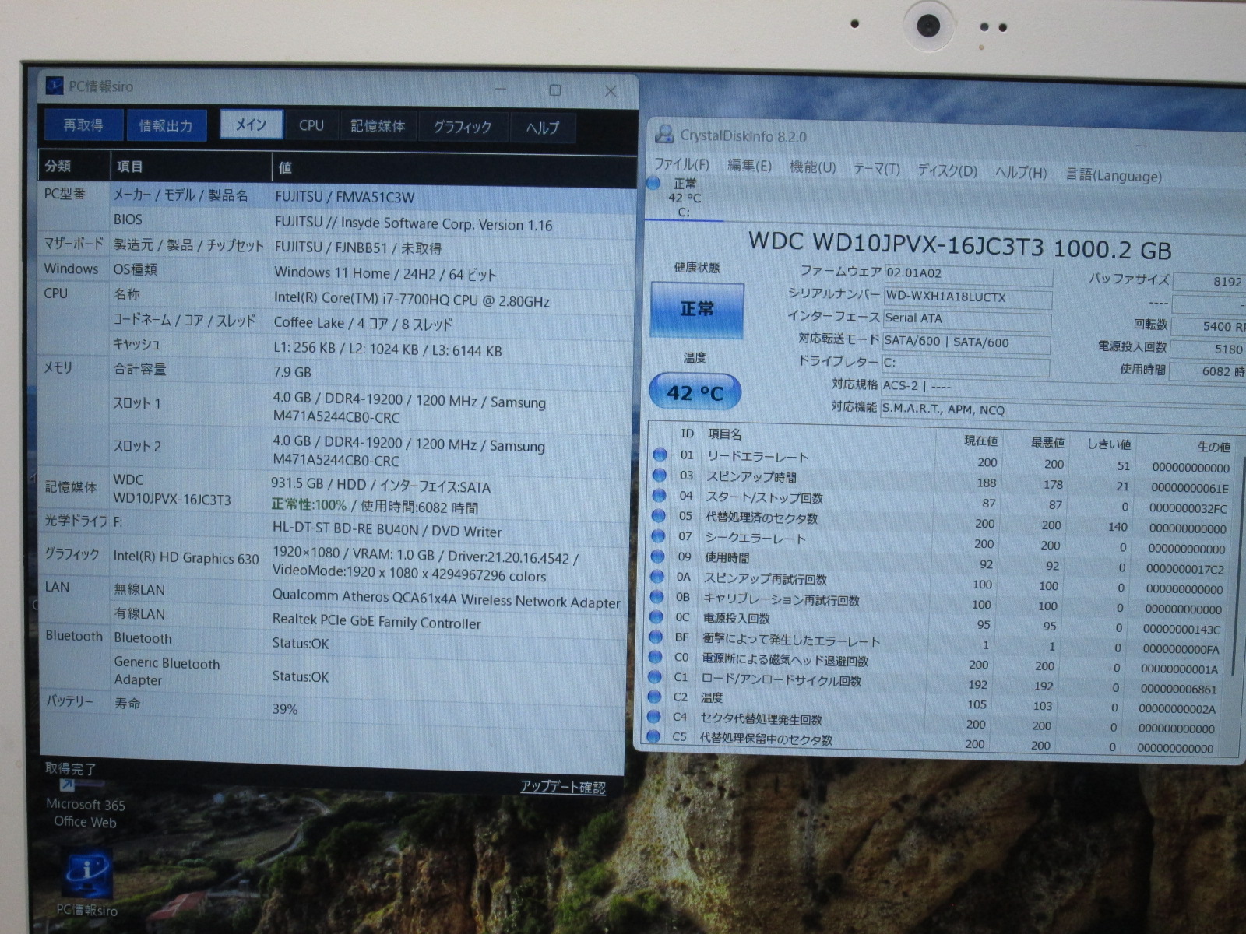
Task: Click the PC情報siro title bar icon
Action: point(55,86)
